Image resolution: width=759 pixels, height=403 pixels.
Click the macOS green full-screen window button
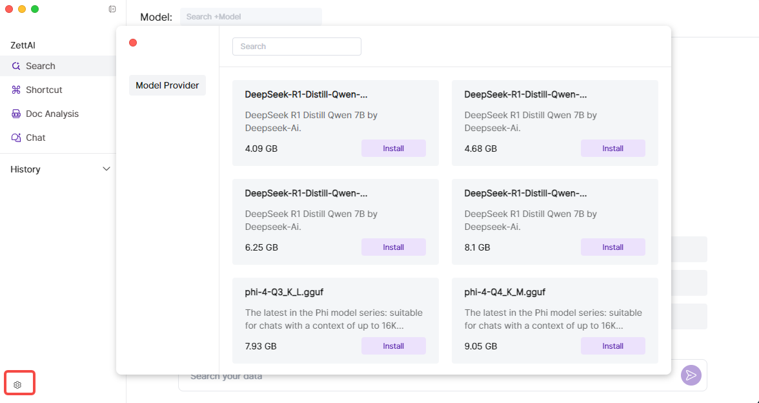(x=35, y=9)
